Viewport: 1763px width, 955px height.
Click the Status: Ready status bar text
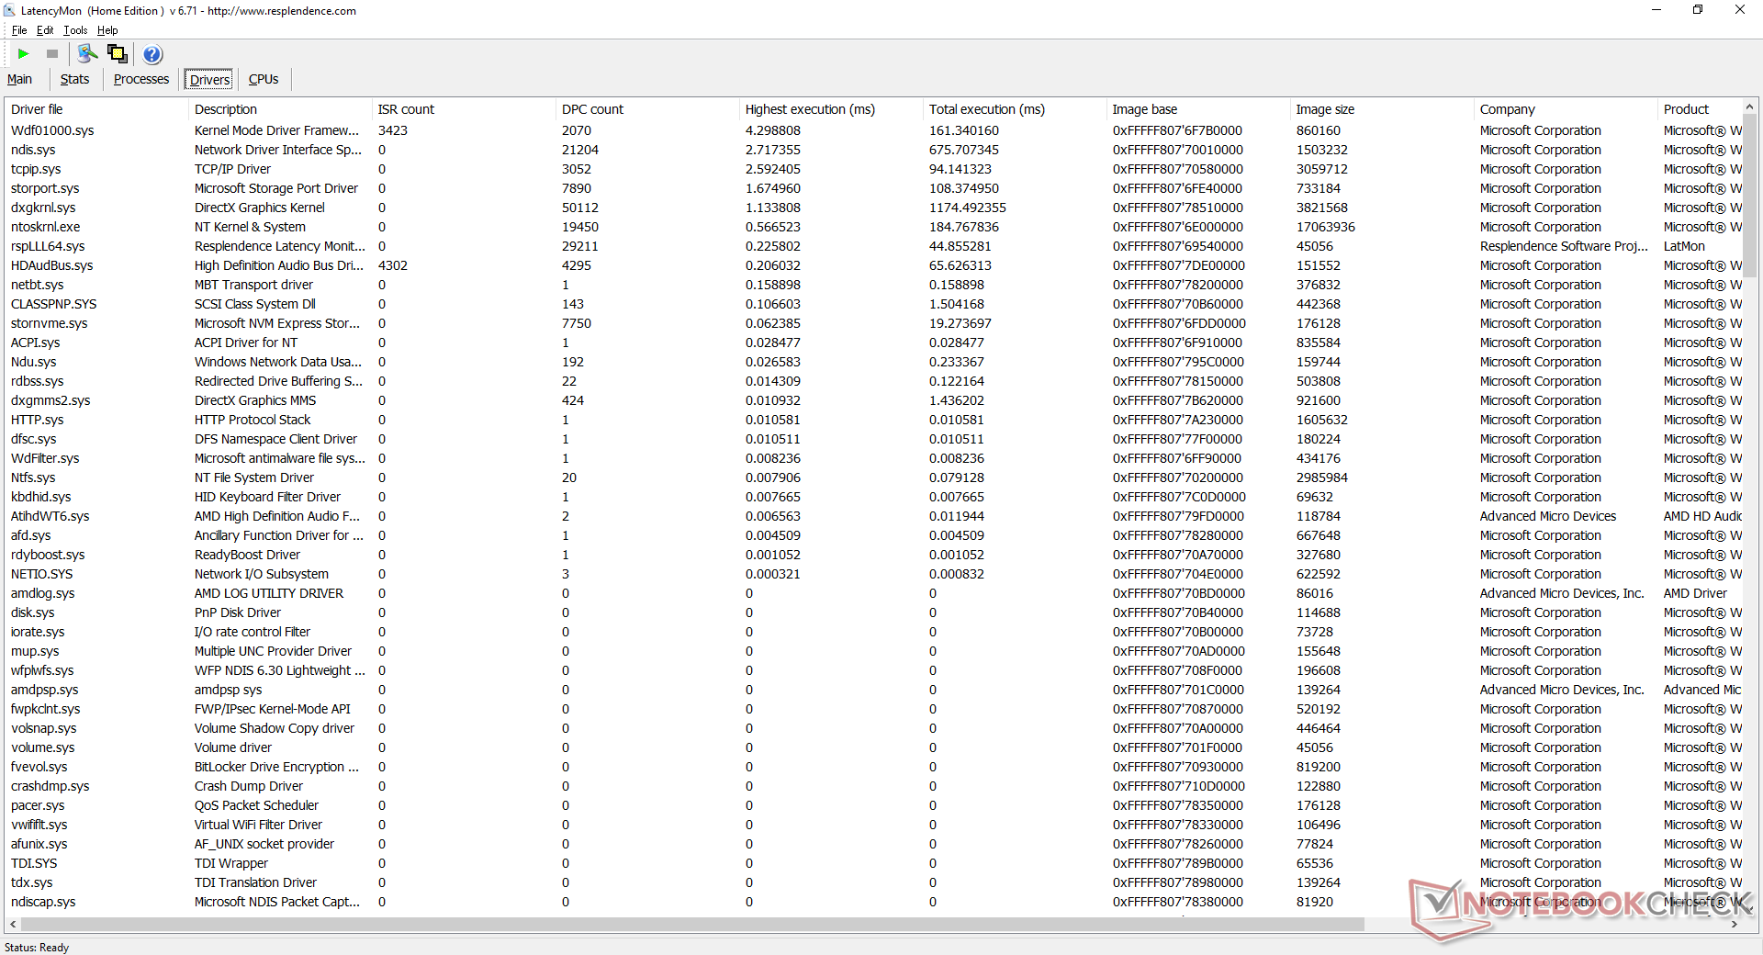point(37,947)
